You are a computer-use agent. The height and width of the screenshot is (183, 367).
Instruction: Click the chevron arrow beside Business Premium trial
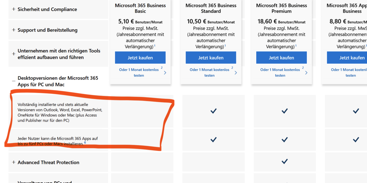click(x=306, y=73)
